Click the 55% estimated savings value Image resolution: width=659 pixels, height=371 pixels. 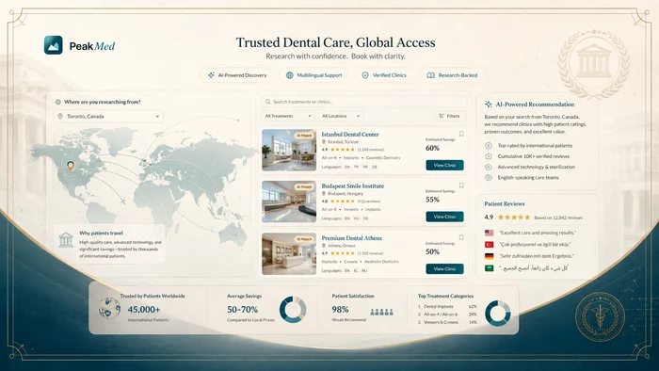pos(432,200)
